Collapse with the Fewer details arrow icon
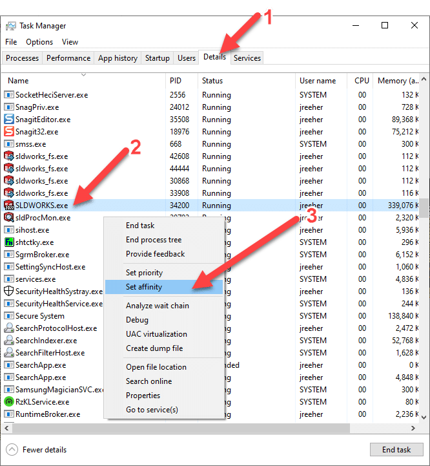Viewport: 430px width, 466px height. point(12,449)
